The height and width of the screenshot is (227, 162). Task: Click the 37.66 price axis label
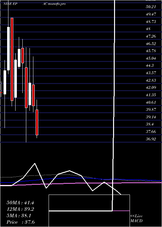(151, 132)
